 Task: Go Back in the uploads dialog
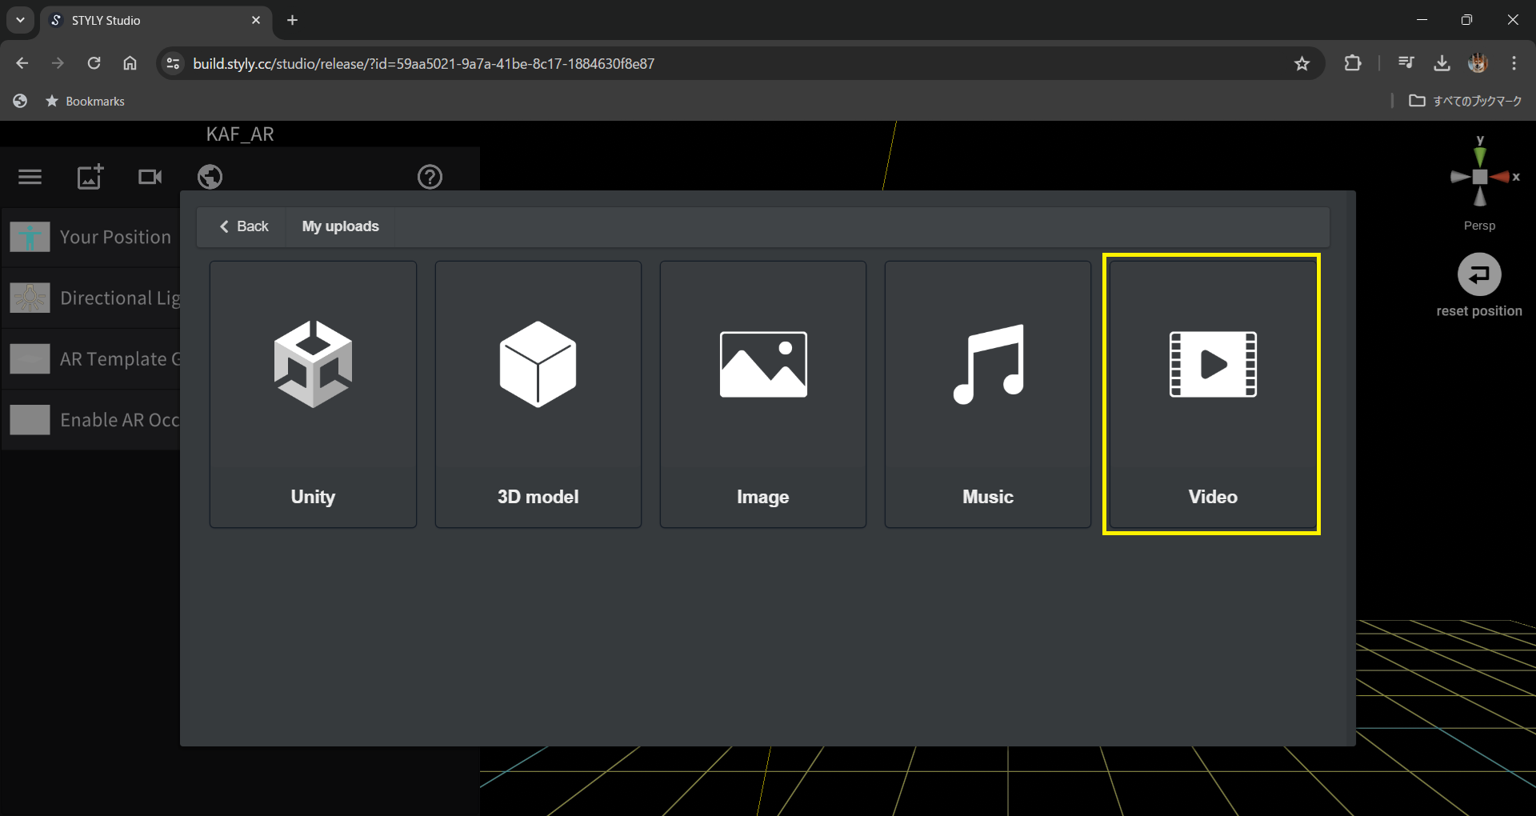(244, 226)
